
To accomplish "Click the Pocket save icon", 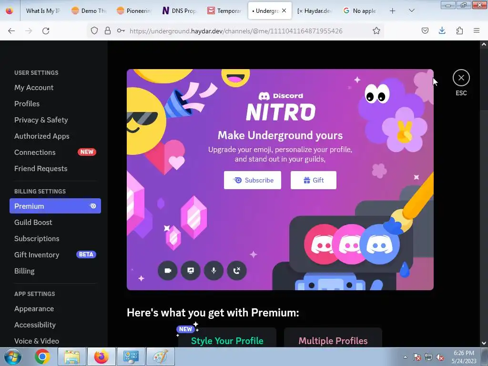I will tap(425, 30).
